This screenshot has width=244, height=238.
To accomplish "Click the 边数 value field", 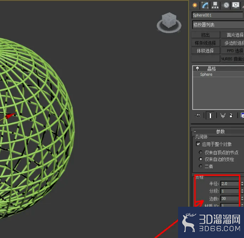I will (x=229, y=198).
